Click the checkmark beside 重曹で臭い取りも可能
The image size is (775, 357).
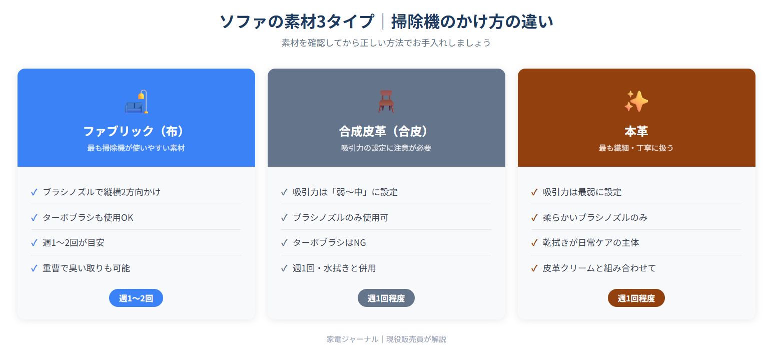click(34, 268)
